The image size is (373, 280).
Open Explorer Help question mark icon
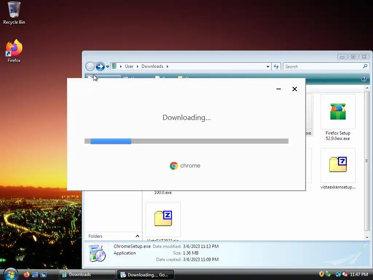[x=364, y=79]
